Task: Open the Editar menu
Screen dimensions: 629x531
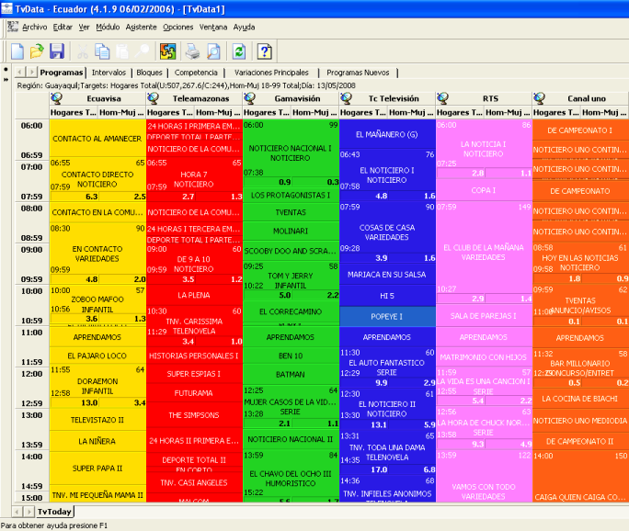Action: (63, 27)
